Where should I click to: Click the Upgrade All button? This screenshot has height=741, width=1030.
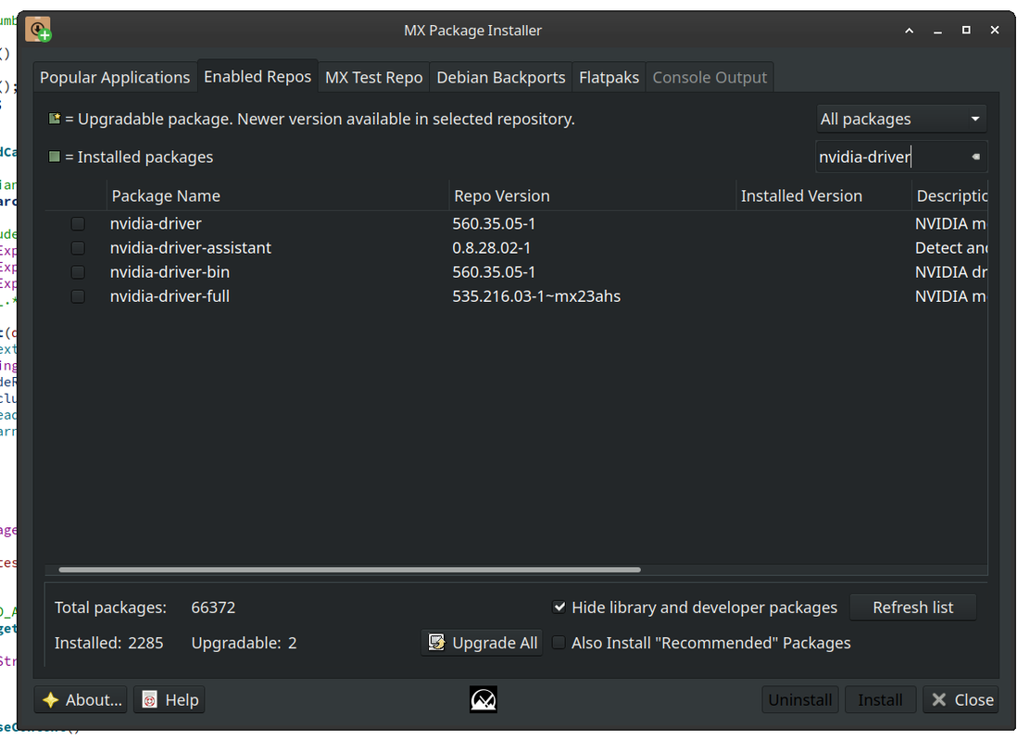click(483, 643)
